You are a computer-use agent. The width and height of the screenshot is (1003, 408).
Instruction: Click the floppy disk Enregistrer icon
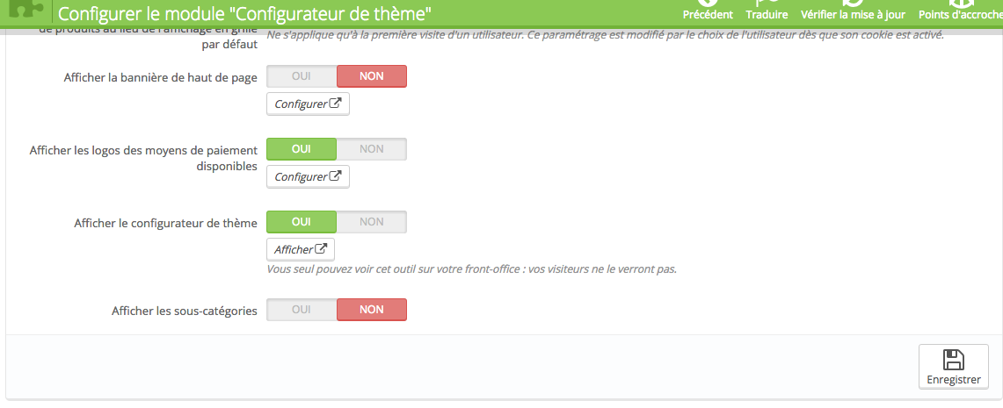[x=954, y=360]
